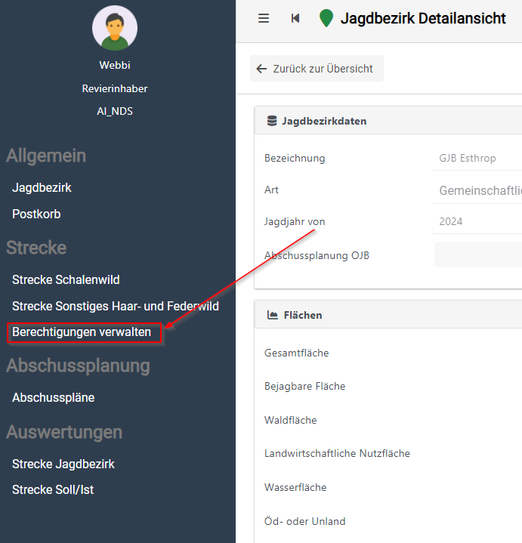Open the Art dropdown field

(477, 191)
